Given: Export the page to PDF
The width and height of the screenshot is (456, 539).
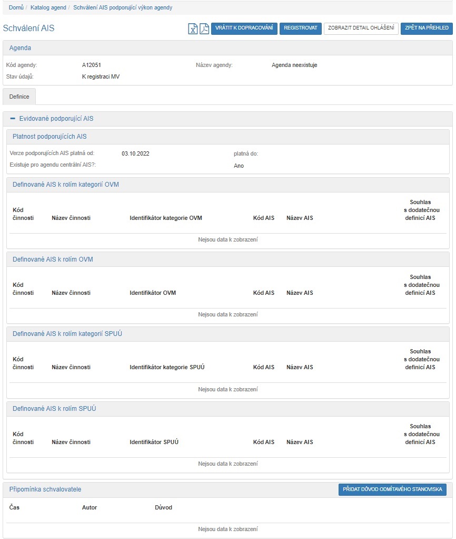Looking at the screenshot, I should (x=204, y=28).
